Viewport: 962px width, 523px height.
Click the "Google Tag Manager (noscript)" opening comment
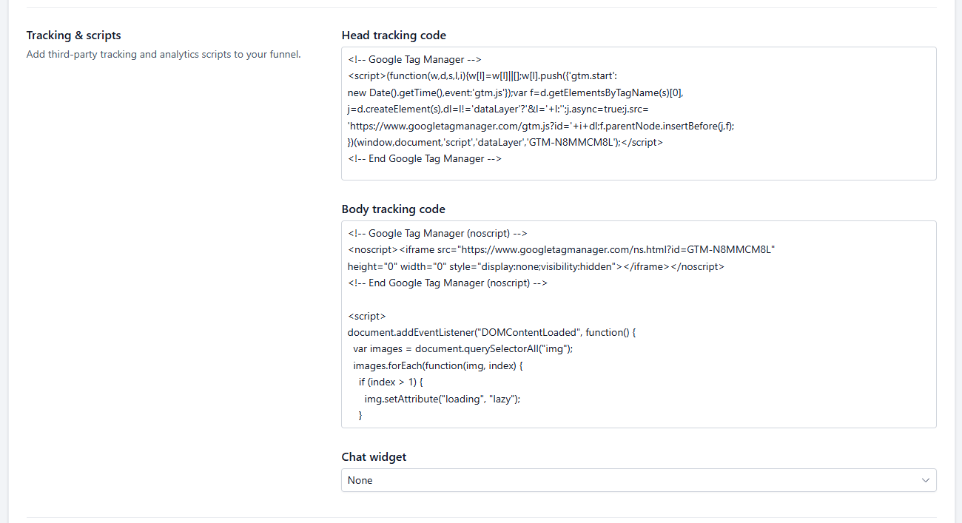[x=437, y=233]
